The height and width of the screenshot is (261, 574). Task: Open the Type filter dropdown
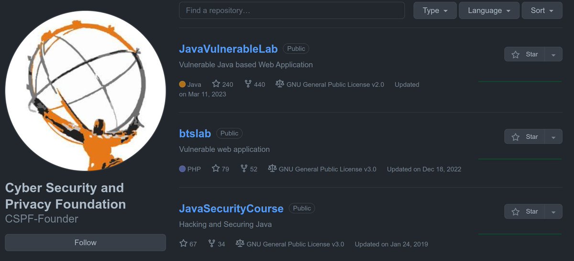tap(435, 10)
